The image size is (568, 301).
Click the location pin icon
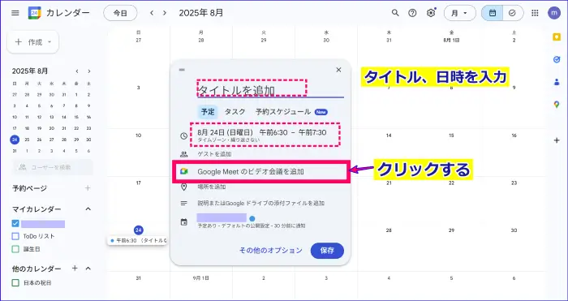[184, 187]
